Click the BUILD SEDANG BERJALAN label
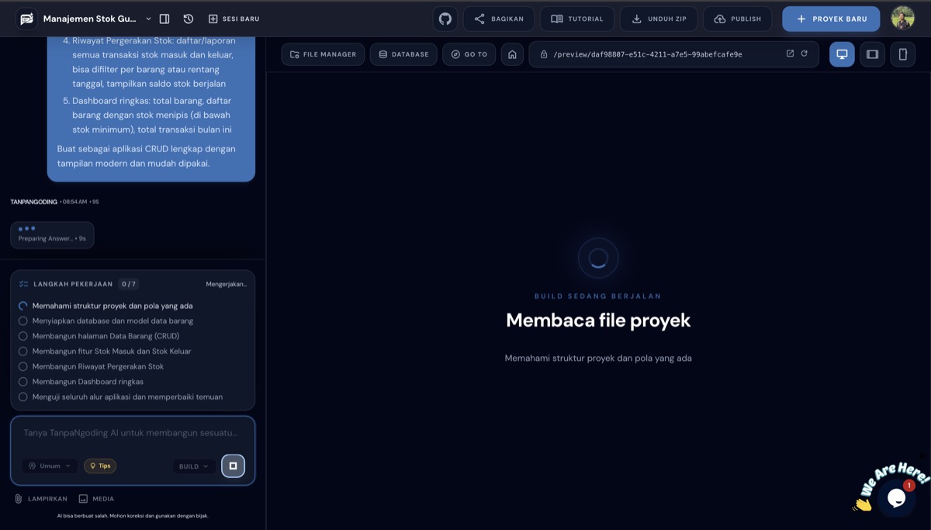This screenshot has height=530, width=931. [598, 296]
